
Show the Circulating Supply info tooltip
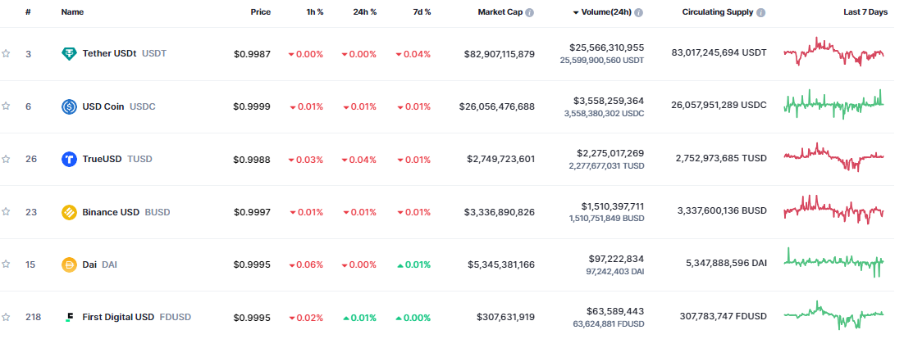click(x=761, y=13)
